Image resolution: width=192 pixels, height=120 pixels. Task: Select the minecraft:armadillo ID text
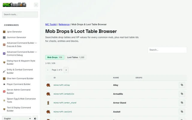pyautogui.click(x=64, y=94)
